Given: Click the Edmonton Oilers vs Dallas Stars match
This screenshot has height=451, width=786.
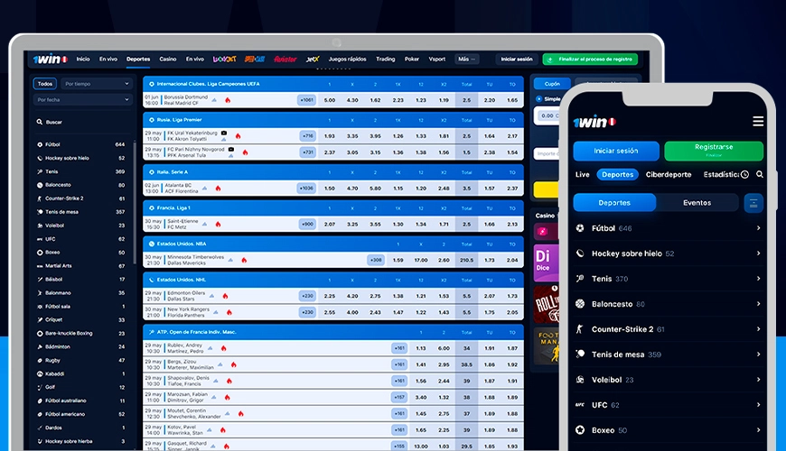Looking at the screenshot, I should [332, 296].
